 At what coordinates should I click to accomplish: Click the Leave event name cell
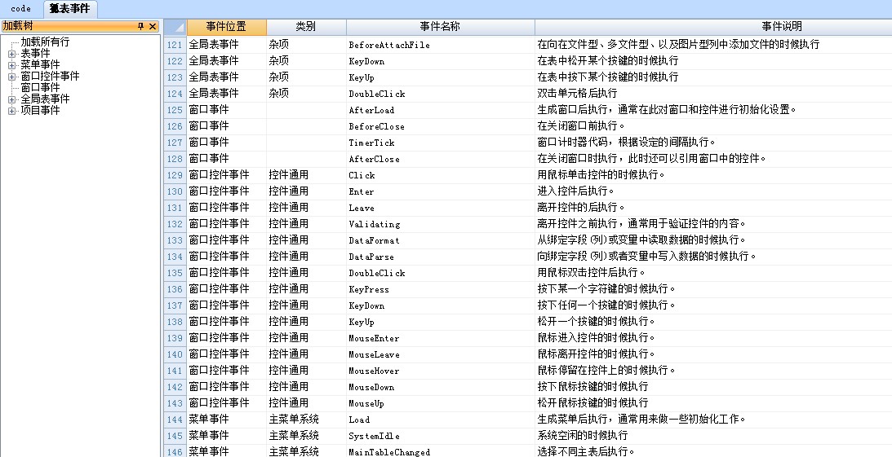coord(441,207)
